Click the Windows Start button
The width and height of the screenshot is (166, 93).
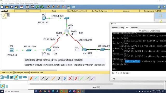[x=2, y=91]
